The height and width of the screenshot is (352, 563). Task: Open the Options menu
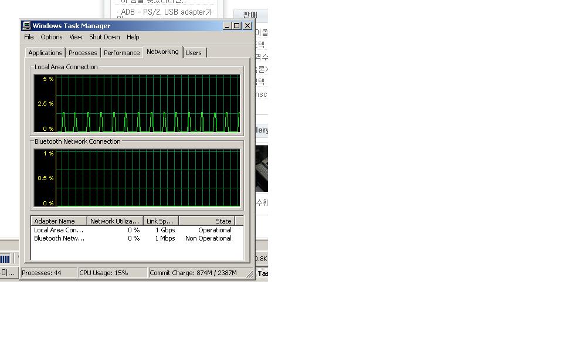click(52, 37)
